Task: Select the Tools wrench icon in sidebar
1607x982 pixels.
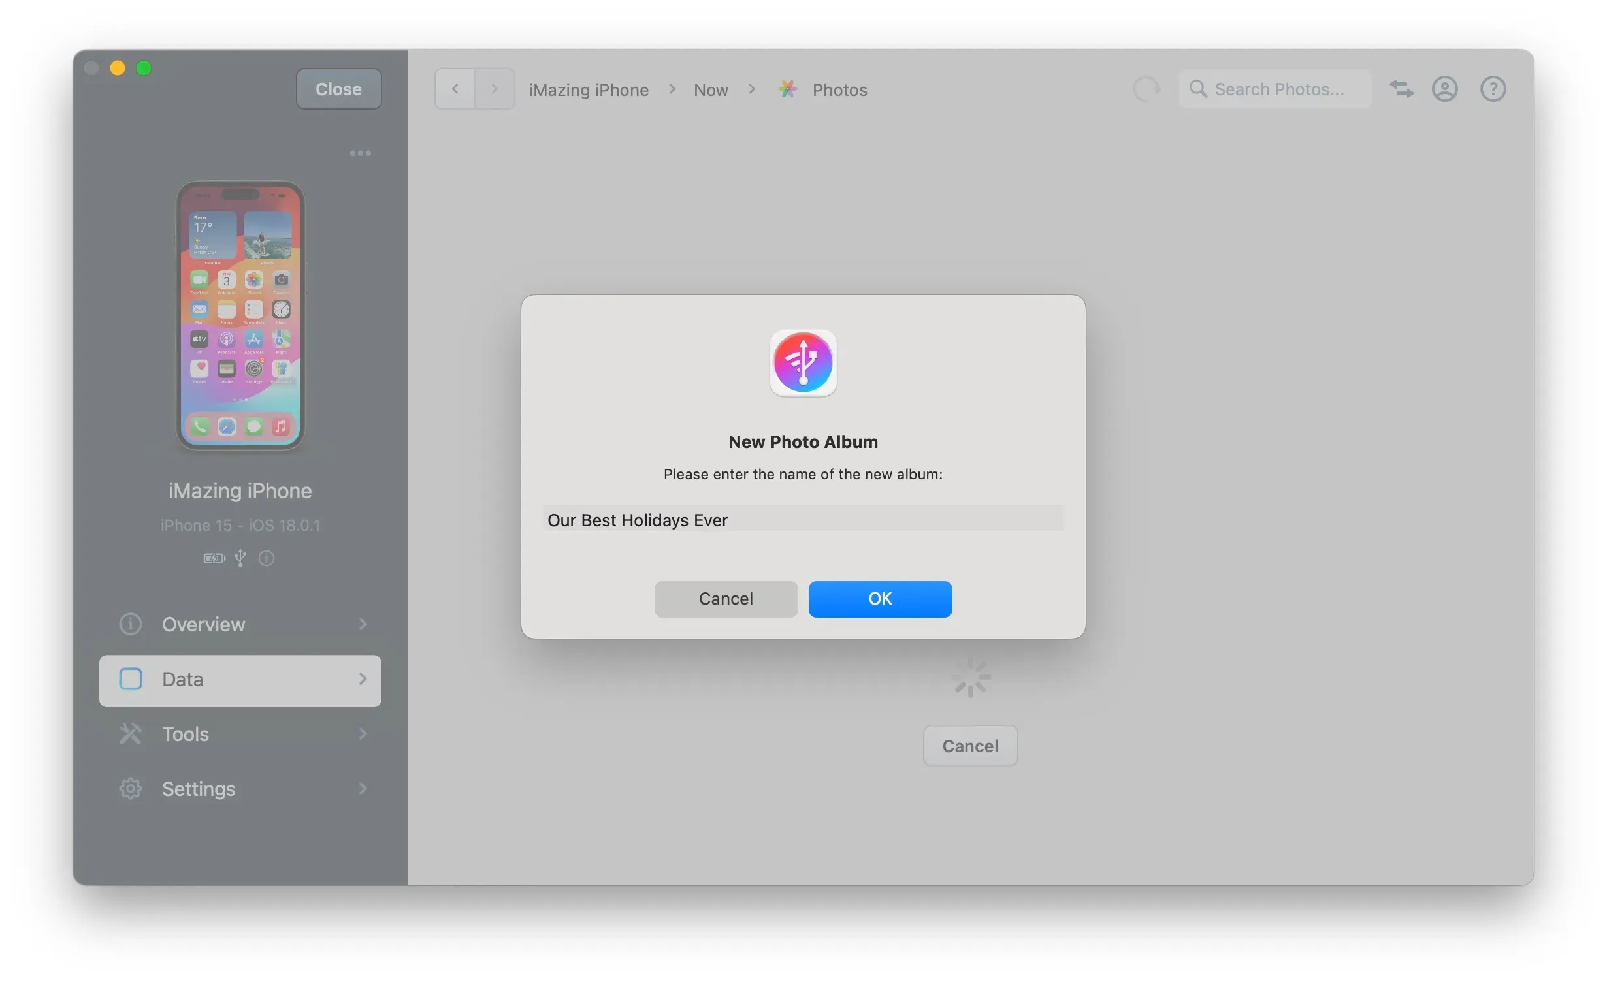Action: (130, 734)
